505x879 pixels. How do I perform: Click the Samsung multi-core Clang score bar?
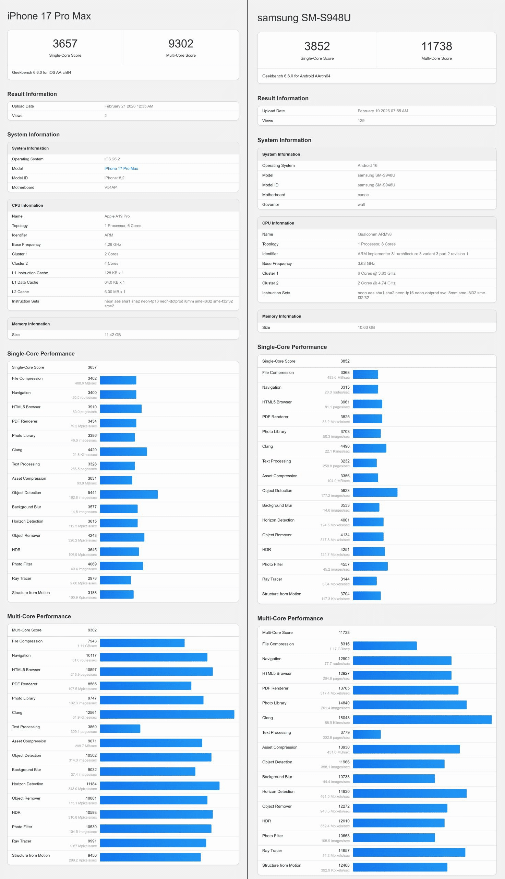coord(422,720)
